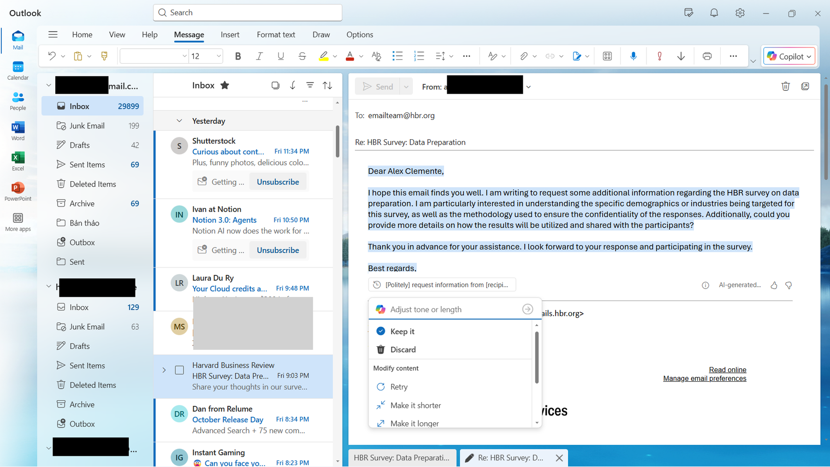Click the Print icon in ribbon

tap(706, 56)
